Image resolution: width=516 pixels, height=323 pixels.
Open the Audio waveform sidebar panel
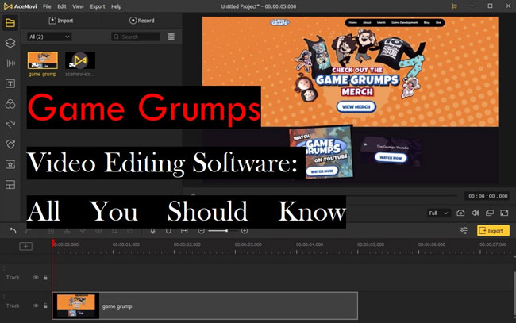pos(10,63)
